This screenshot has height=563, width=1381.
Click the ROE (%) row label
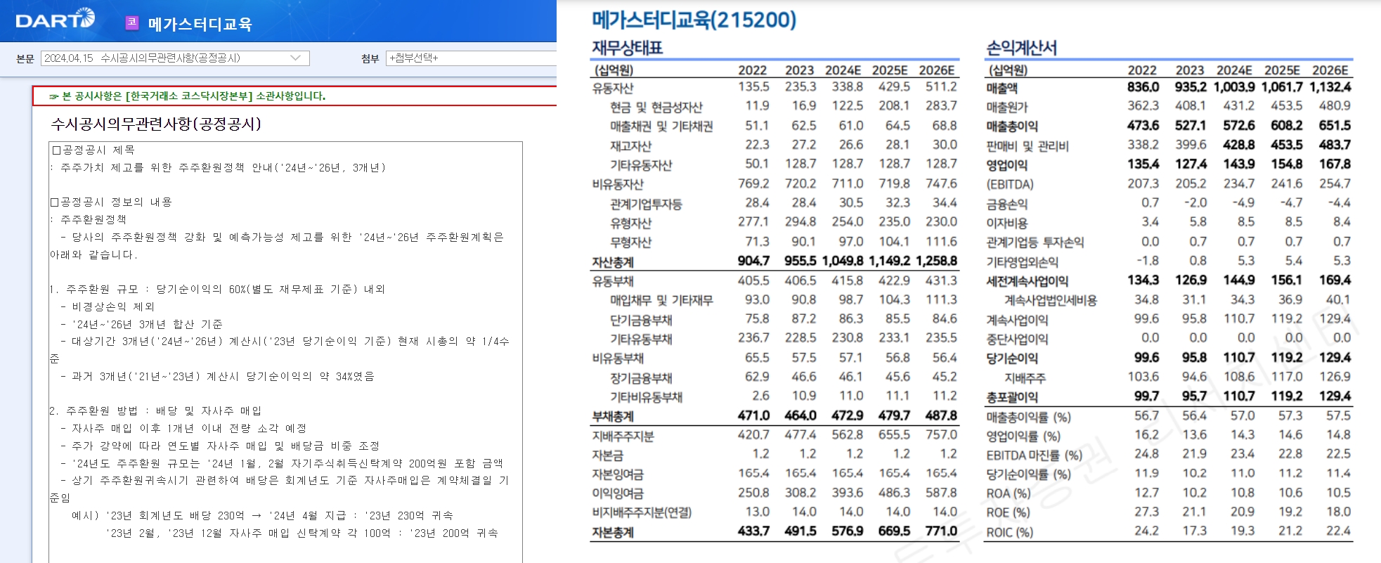coord(1008,512)
